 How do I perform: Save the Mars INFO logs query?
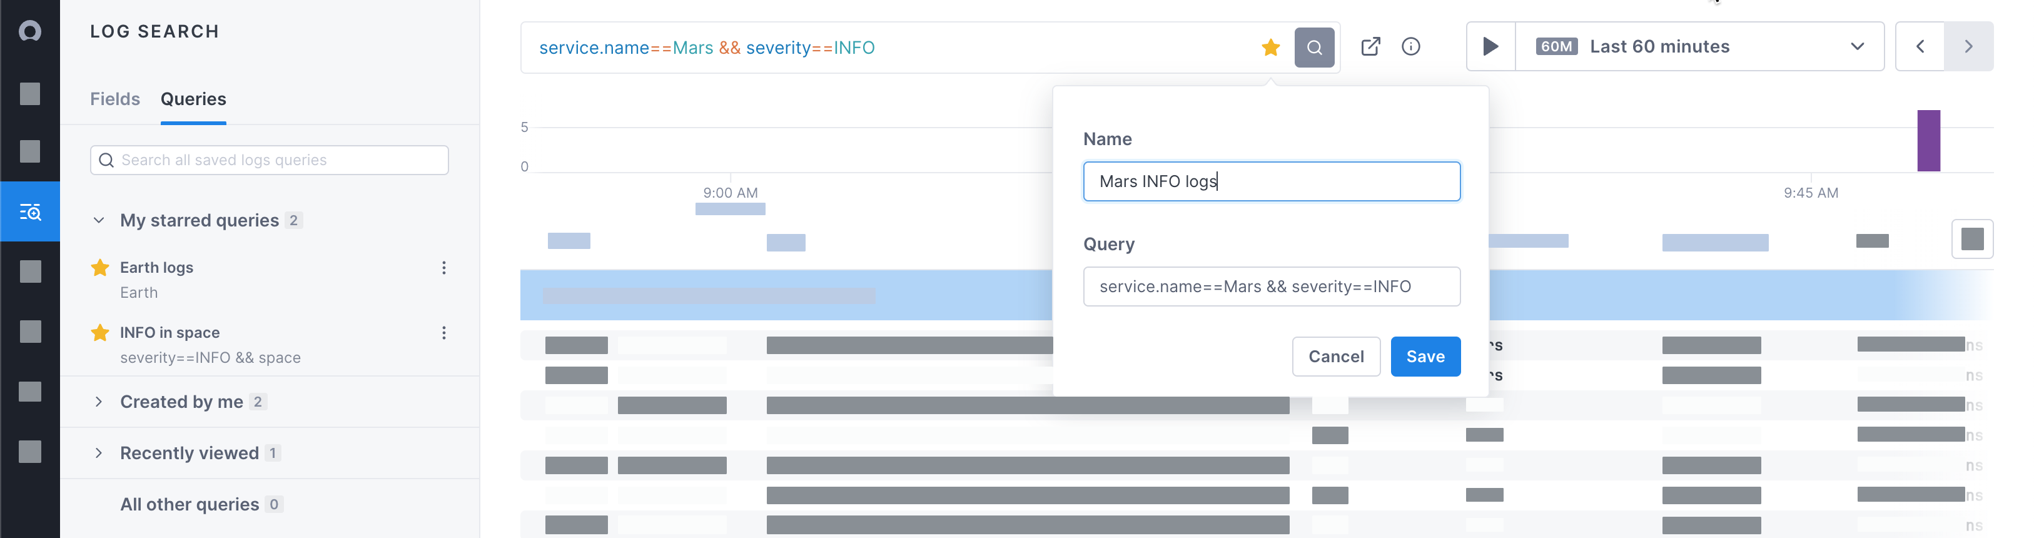[x=1424, y=357]
